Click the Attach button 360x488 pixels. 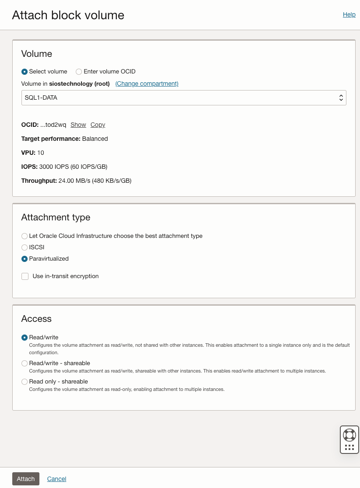coord(26,479)
